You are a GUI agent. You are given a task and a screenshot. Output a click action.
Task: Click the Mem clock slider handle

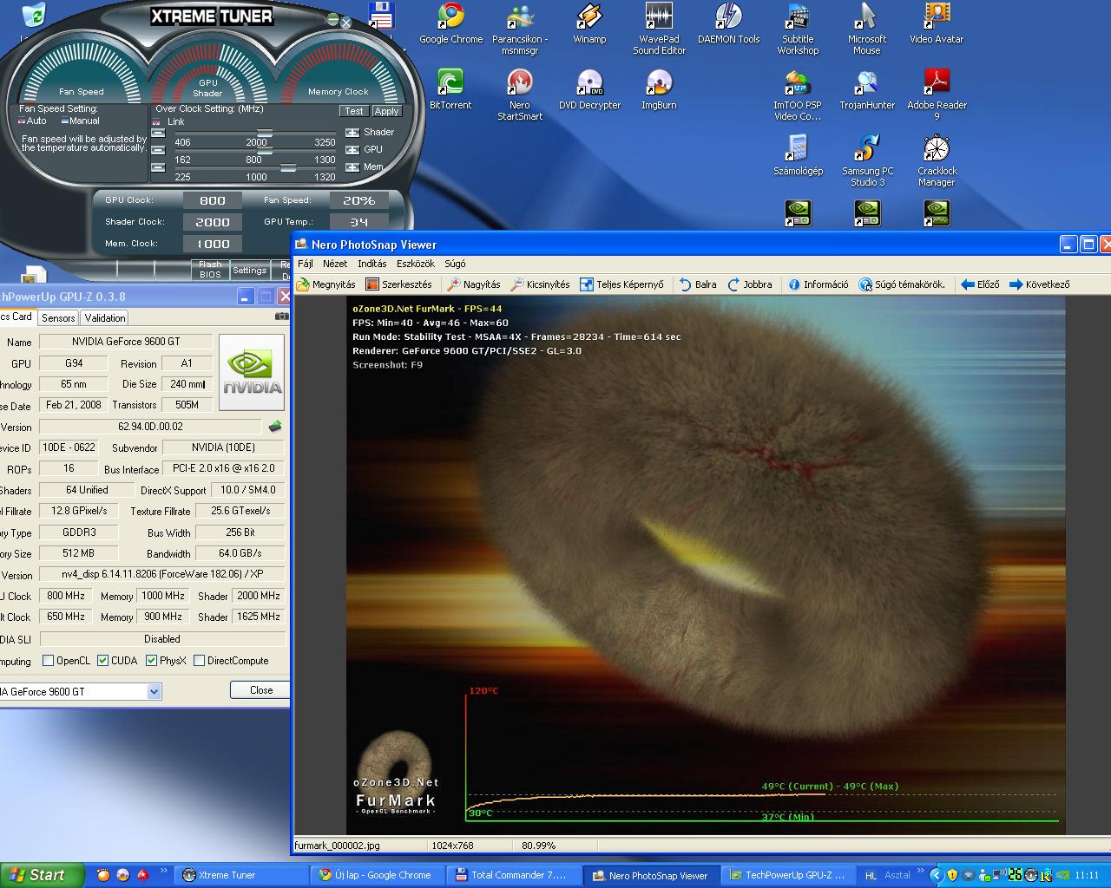coord(288,167)
